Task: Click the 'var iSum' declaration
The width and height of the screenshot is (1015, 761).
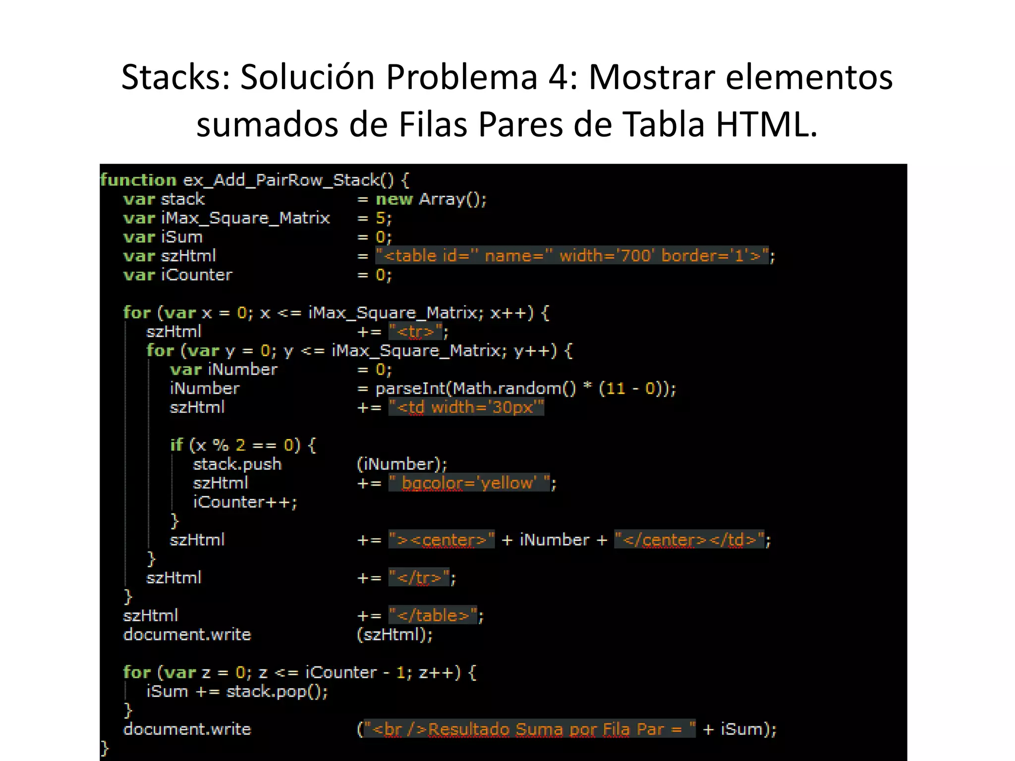Action: pyautogui.click(x=163, y=237)
